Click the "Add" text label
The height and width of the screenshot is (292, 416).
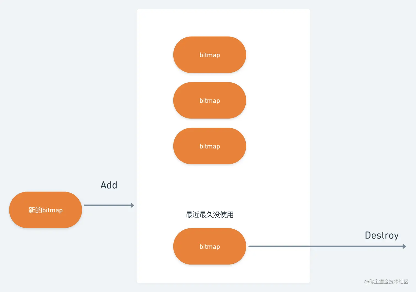point(109,185)
